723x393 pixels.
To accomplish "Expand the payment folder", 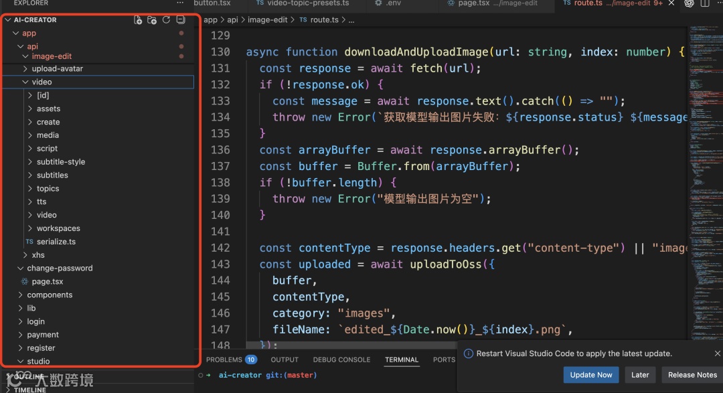I will point(20,335).
